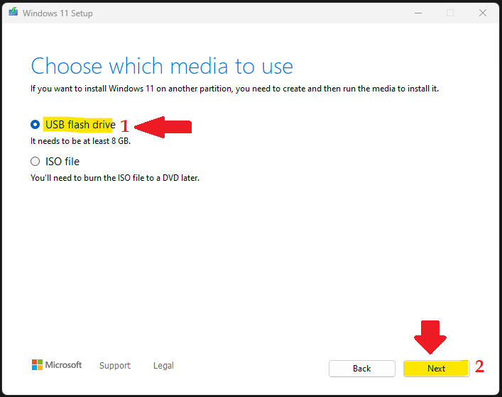Minimize the Windows 11 Setup window
Screen dimensions: 502x397
click(418, 13)
